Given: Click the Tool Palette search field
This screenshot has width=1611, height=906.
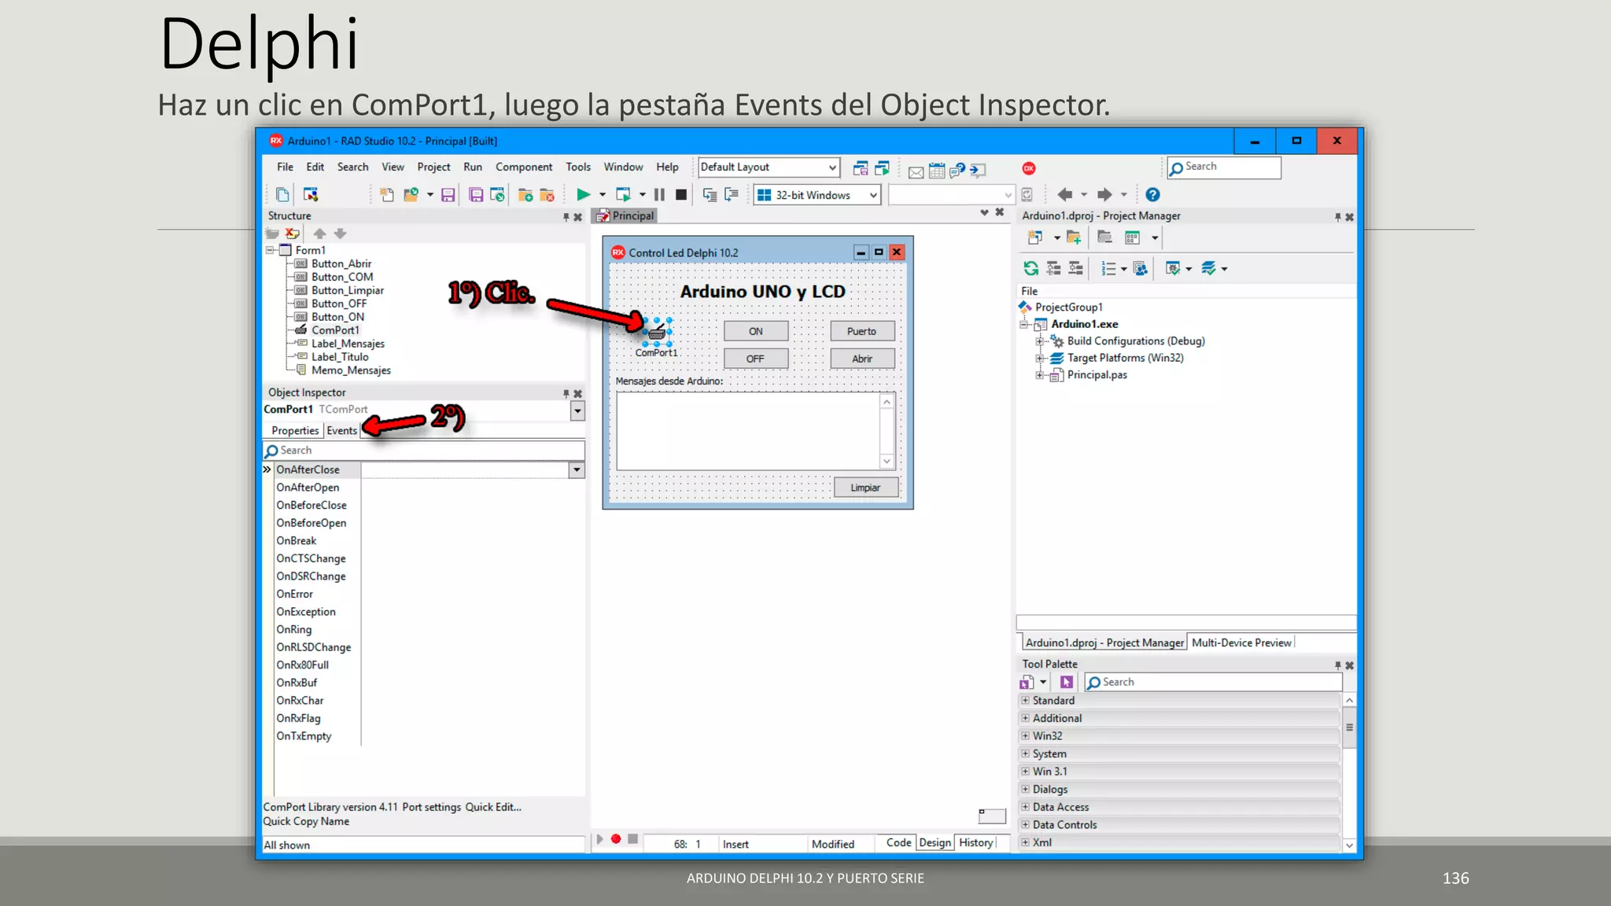Looking at the screenshot, I should click(1214, 682).
